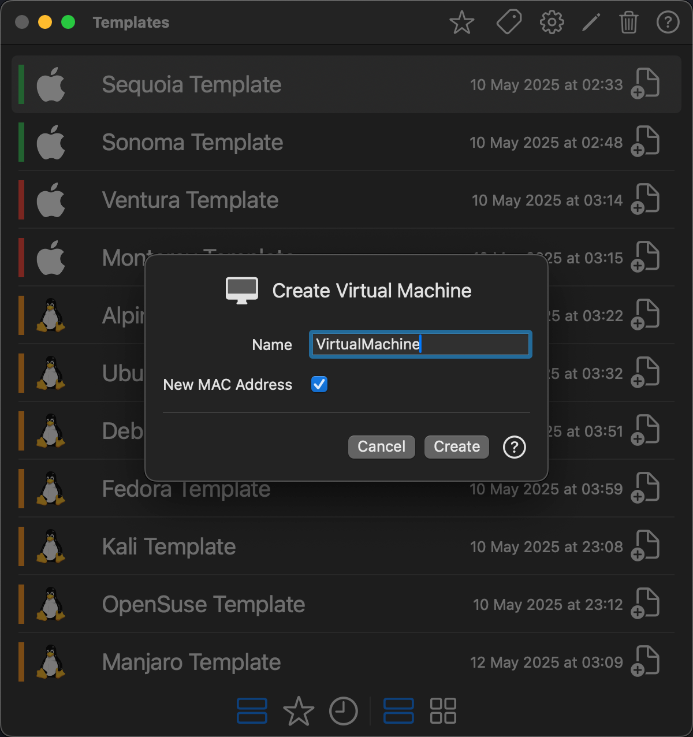Open VM settings via the gear icon
The height and width of the screenshot is (737, 693).
[552, 22]
